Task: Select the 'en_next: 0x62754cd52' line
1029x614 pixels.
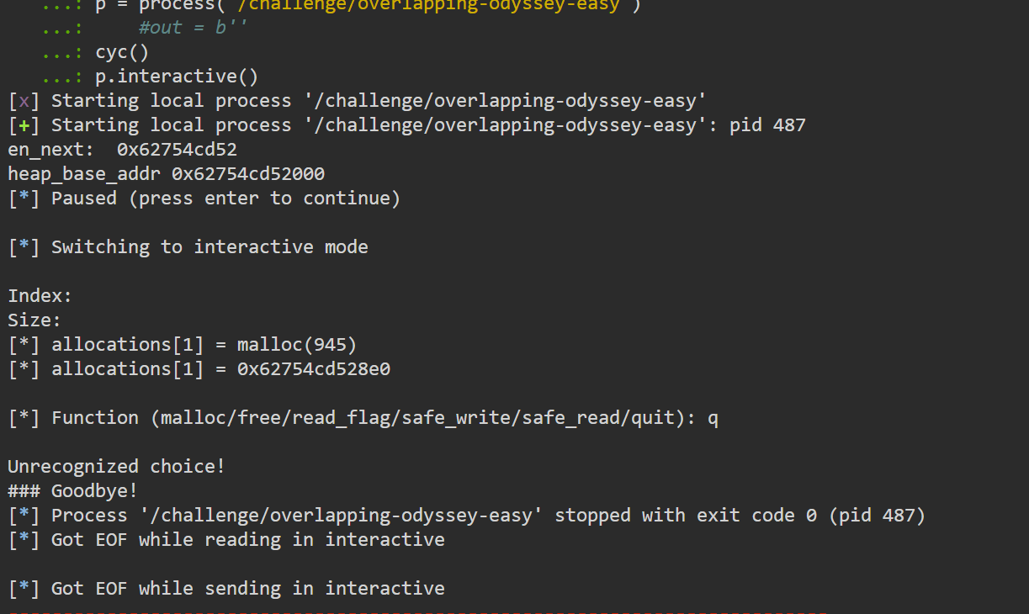Action: pyautogui.click(x=123, y=150)
